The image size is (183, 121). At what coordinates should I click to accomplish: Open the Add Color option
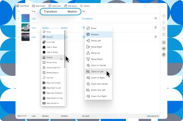[55, 6]
